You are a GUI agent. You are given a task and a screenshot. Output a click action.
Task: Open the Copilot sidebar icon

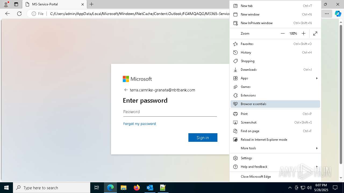pyautogui.click(x=338, y=14)
